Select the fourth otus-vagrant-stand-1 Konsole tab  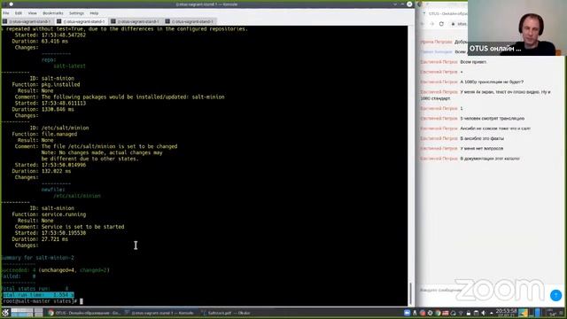click(x=190, y=21)
